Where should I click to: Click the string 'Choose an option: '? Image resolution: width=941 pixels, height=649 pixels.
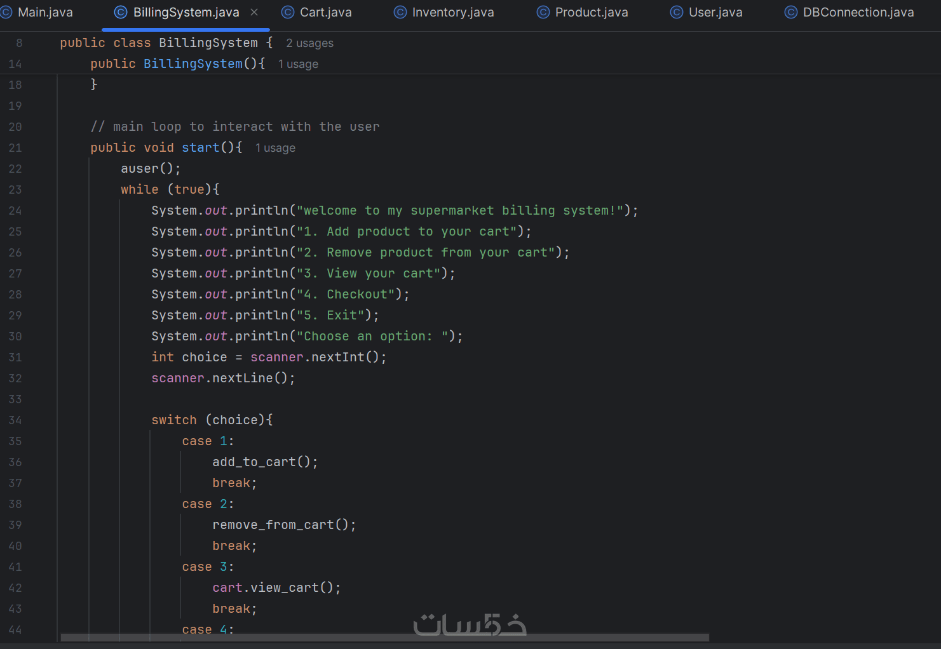pyautogui.click(x=372, y=337)
